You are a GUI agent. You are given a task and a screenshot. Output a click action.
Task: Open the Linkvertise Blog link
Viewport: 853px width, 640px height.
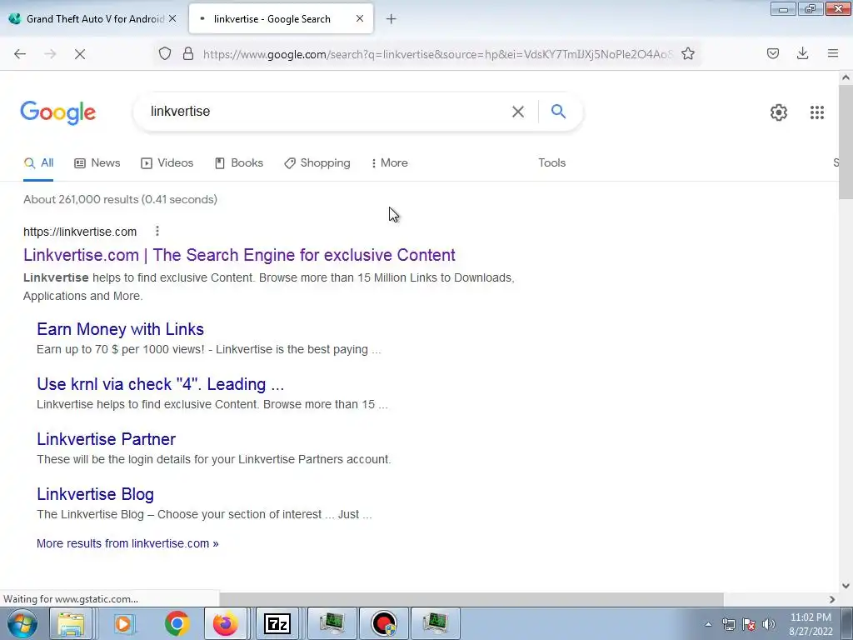[x=95, y=494]
